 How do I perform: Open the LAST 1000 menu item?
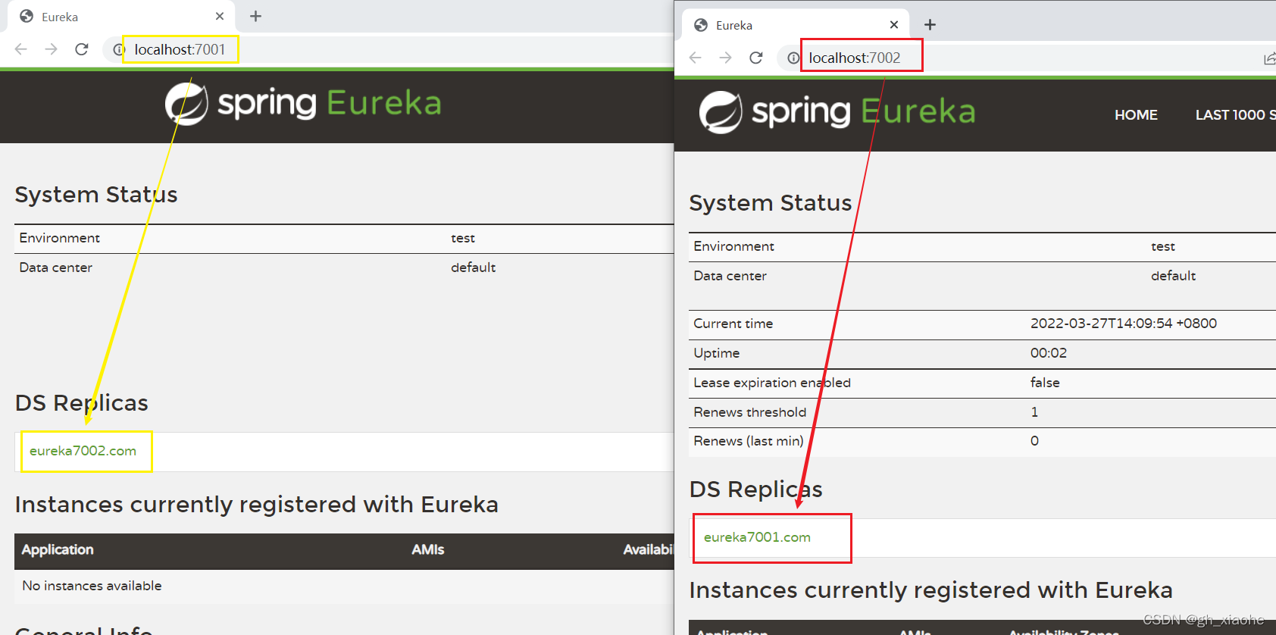[x=1235, y=115]
